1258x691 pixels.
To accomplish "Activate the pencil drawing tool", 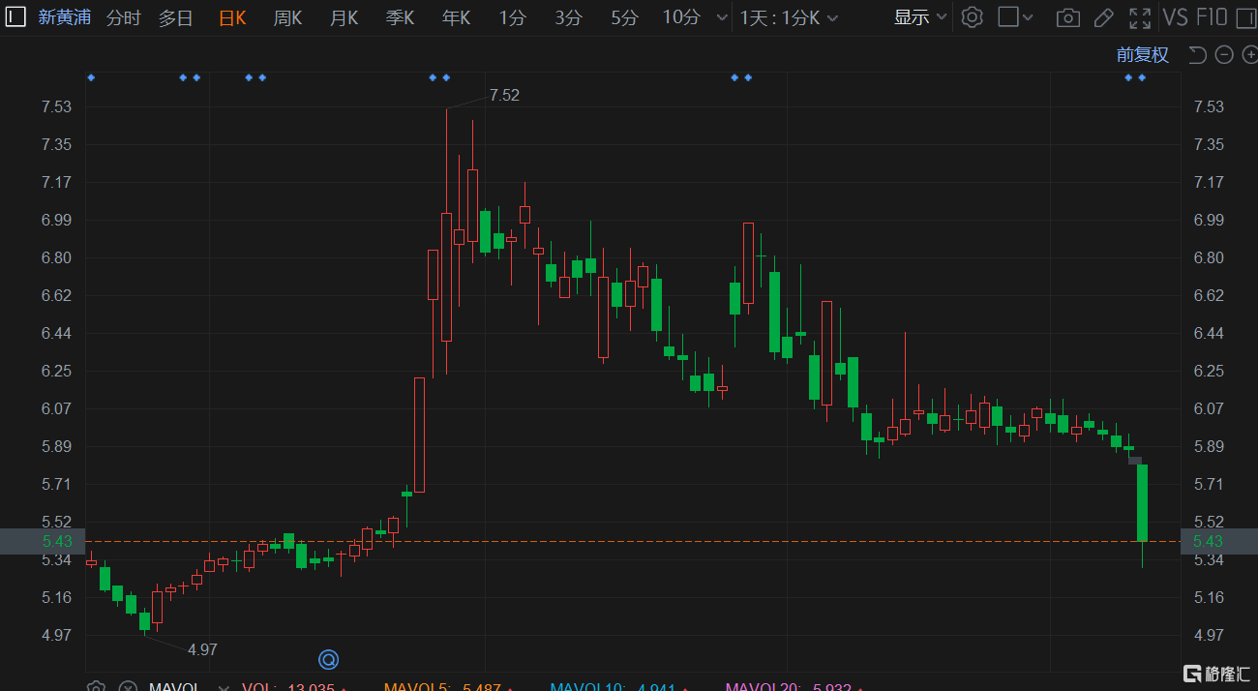I will (x=1103, y=17).
